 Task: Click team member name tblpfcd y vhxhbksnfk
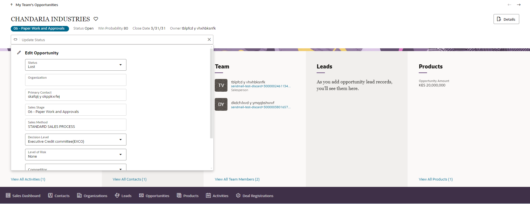[x=248, y=82]
